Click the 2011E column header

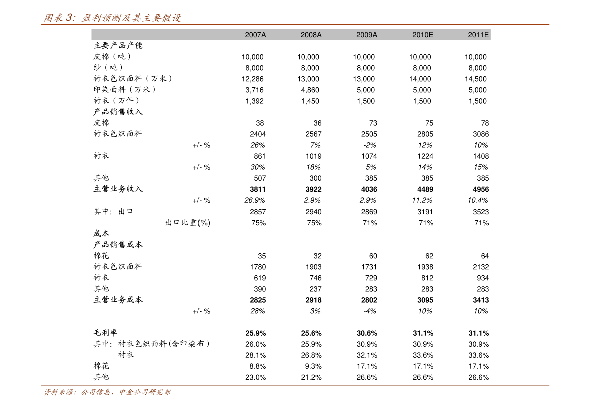tap(478, 35)
